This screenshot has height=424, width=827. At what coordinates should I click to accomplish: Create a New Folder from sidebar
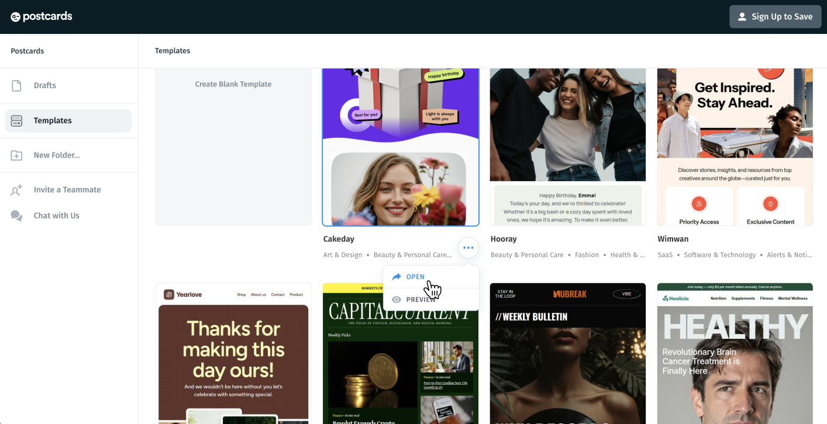pyautogui.click(x=68, y=155)
